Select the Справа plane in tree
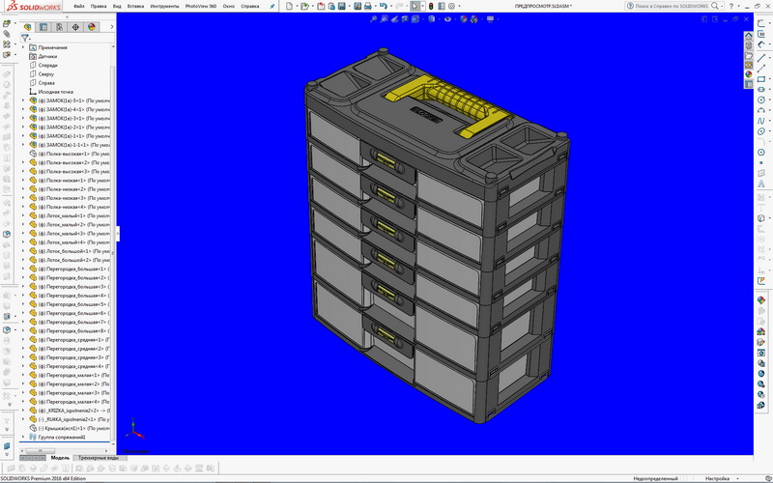This screenshot has width=773, height=483. click(x=46, y=83)
